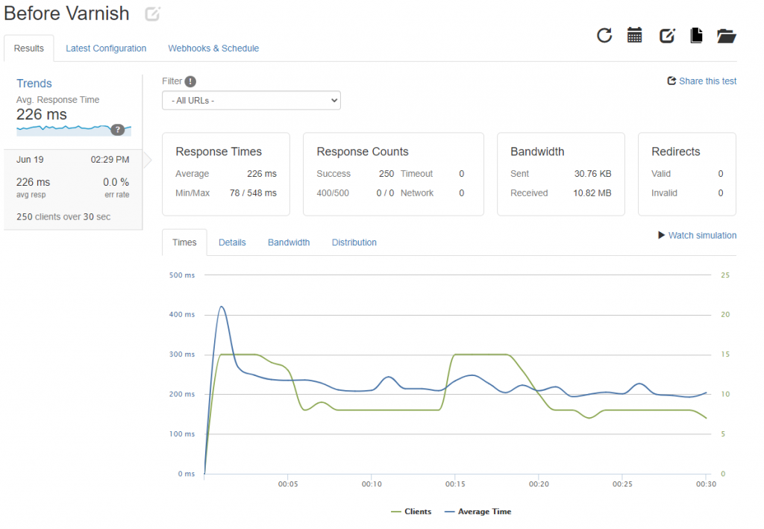Open the Latest Configuration tab
This screenshot has height=529, width=764.
click(106, 48)
